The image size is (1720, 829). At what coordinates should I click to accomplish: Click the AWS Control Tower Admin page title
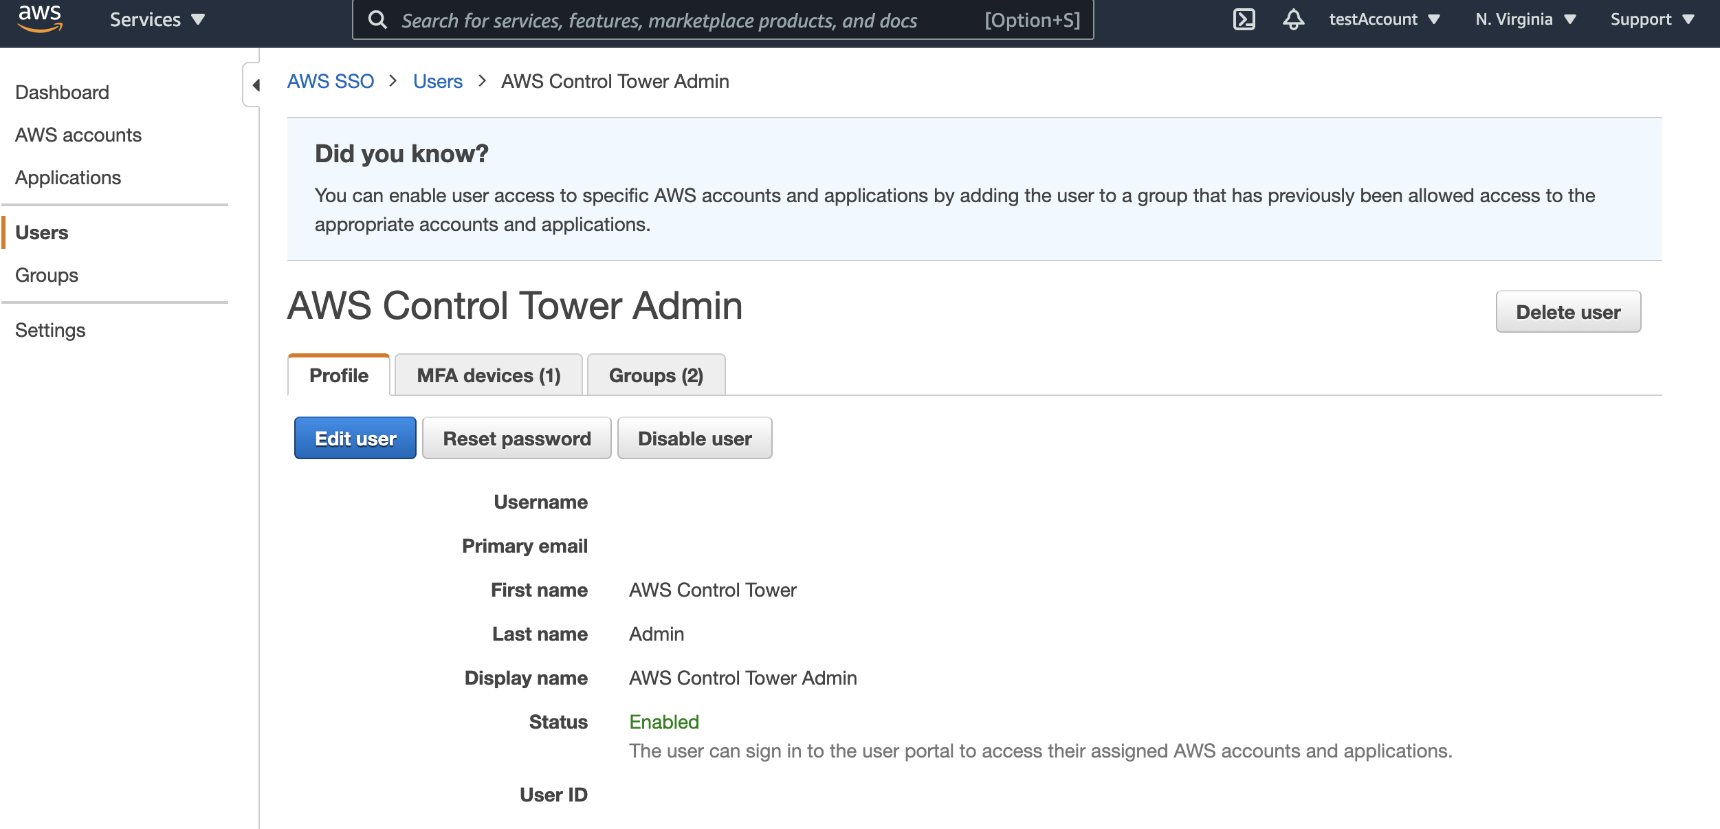click(x=515, y=306)
